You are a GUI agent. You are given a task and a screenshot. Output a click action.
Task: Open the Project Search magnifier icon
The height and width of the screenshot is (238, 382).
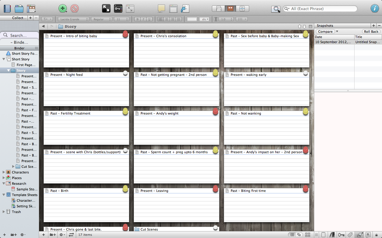tap(275, 9)
